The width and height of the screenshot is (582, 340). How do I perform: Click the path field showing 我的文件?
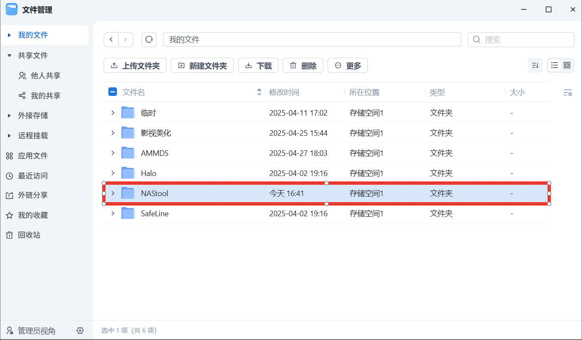[312, 39]
